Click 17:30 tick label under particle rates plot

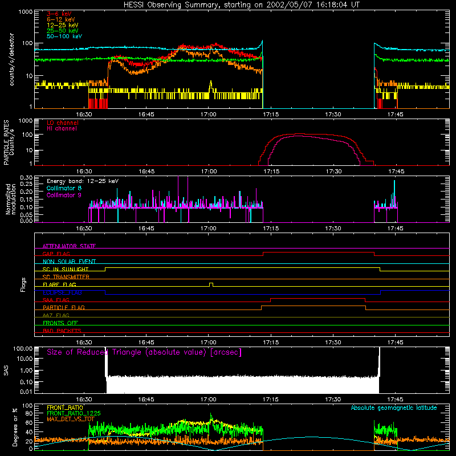(x=333, y=172)
